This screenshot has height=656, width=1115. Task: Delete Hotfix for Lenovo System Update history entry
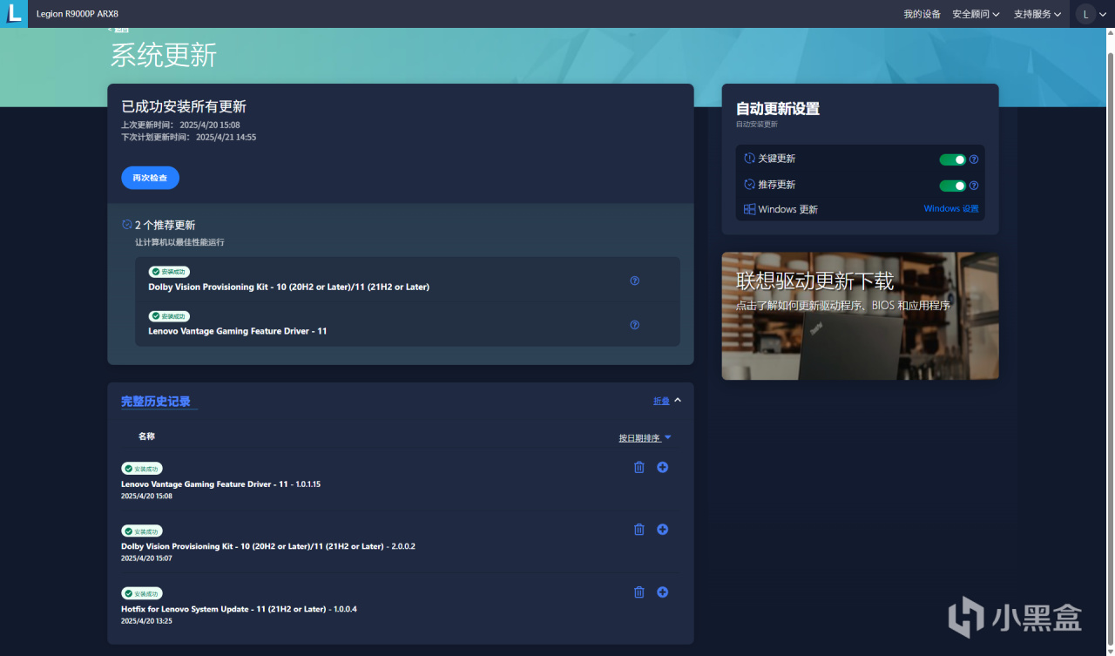(x=639, y=592)
